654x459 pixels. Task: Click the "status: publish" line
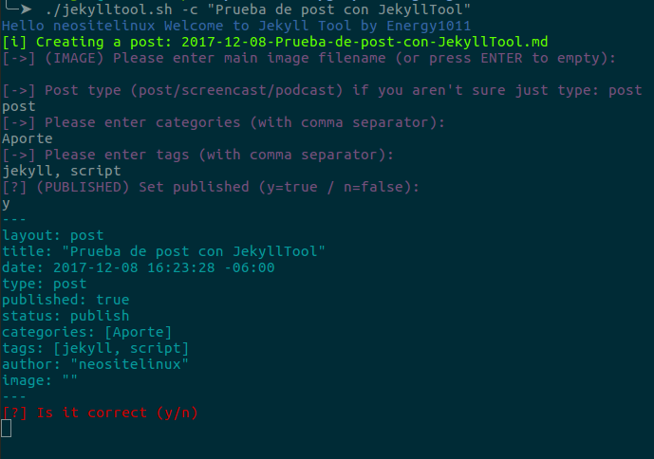point(65,316)
